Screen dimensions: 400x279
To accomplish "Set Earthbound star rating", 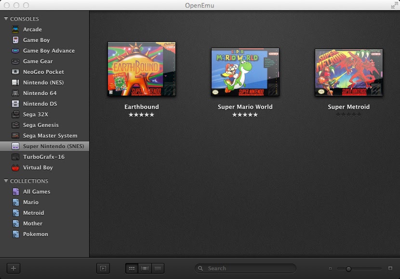I will pyautogui.click(x=142, y=115).
